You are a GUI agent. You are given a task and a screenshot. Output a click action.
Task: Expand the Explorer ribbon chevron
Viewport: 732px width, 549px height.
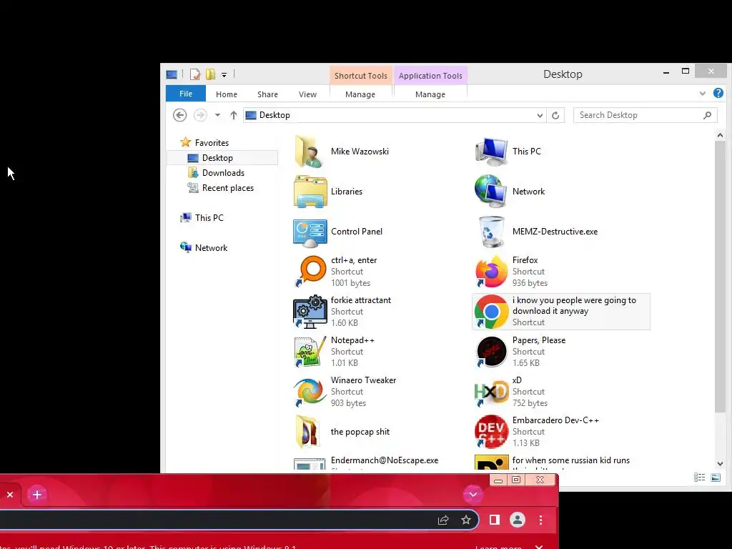click(x=703, y=94)
